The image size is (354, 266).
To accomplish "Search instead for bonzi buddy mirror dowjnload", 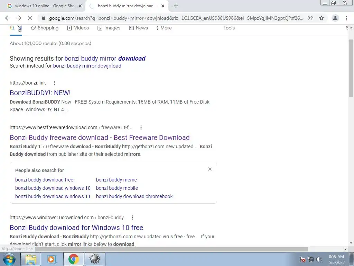I will coord(87,66).
